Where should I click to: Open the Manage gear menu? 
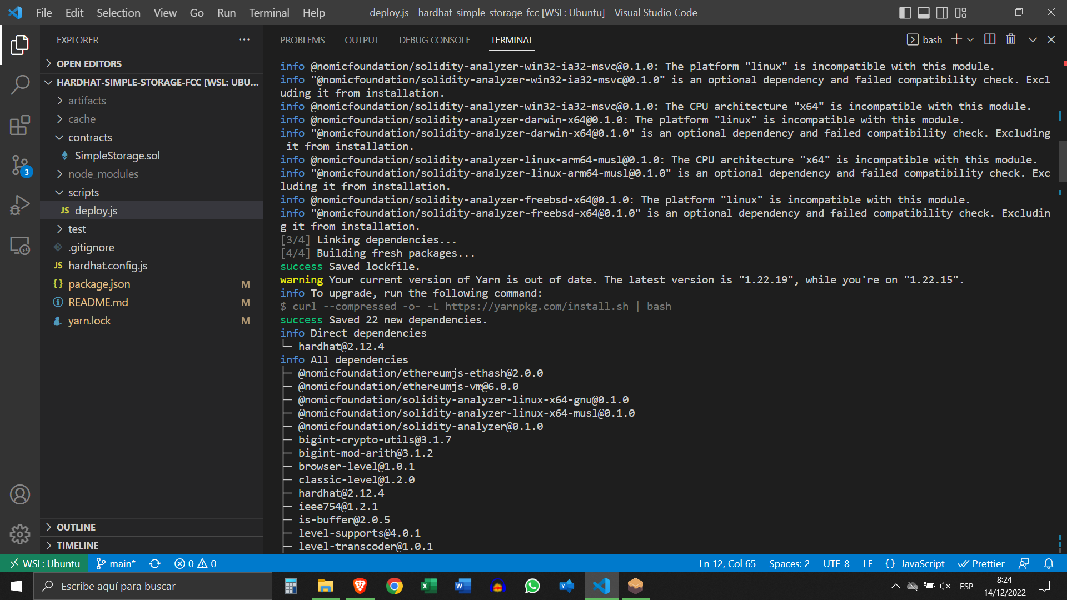pos(20,534)
